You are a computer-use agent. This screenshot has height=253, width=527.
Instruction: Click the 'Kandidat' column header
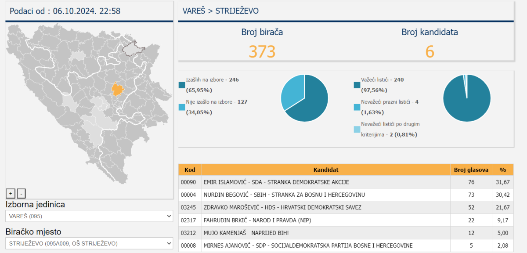coord(326,170)
